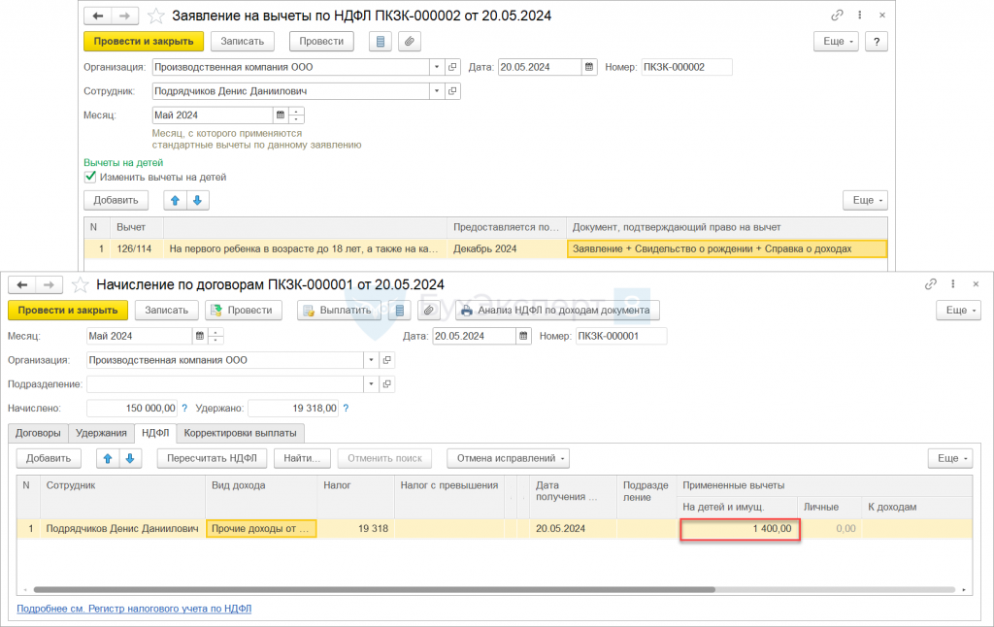Add Начисление по договорам to favorites
Viewport: 994px width, 627px height.
click(80, 285)
